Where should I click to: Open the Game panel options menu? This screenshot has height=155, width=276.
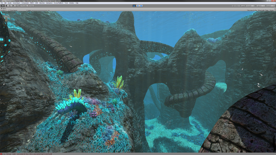tap(275, 8)
